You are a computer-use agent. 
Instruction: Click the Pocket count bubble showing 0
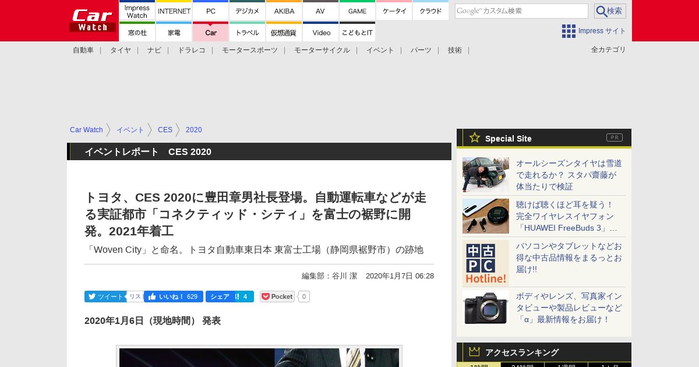pyautogui.click(x=303, y=297)
